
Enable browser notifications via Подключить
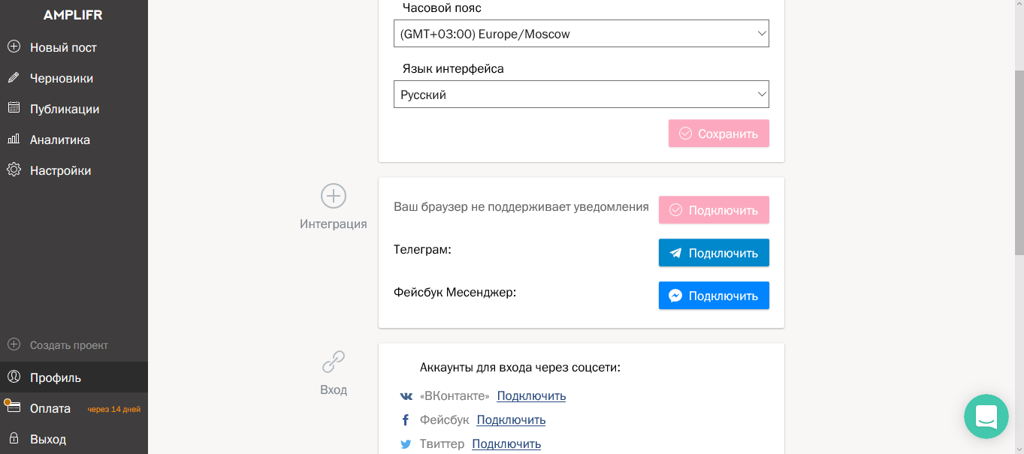[x=714, y=209]
